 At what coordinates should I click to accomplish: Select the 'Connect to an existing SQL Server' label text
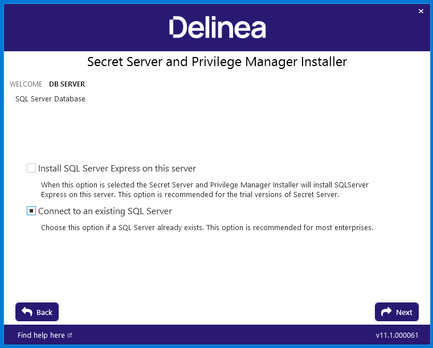(x=105, y=211)
